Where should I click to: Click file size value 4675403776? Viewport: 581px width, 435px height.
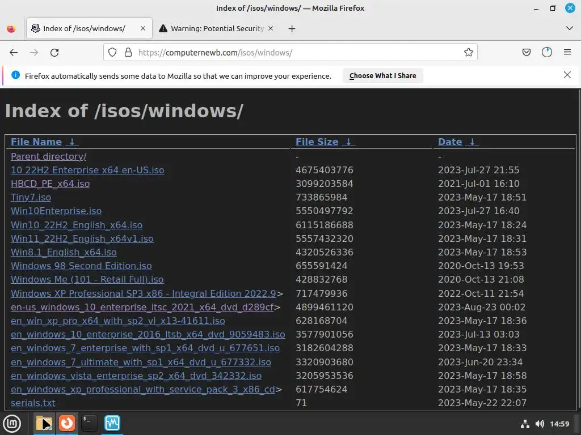pyautogui.click(x=324, y=170)
